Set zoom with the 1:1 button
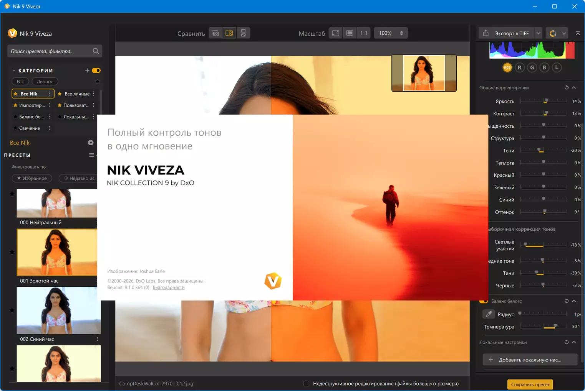This screenshot has height=391, width=585. [x=363, y=33]
